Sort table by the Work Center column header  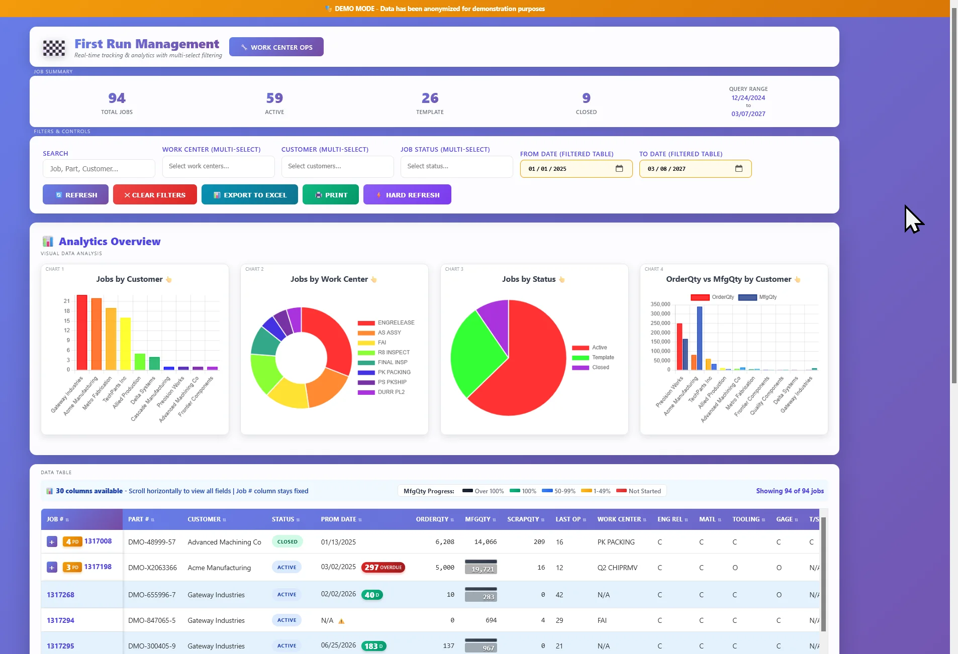(x=619, y=519)
